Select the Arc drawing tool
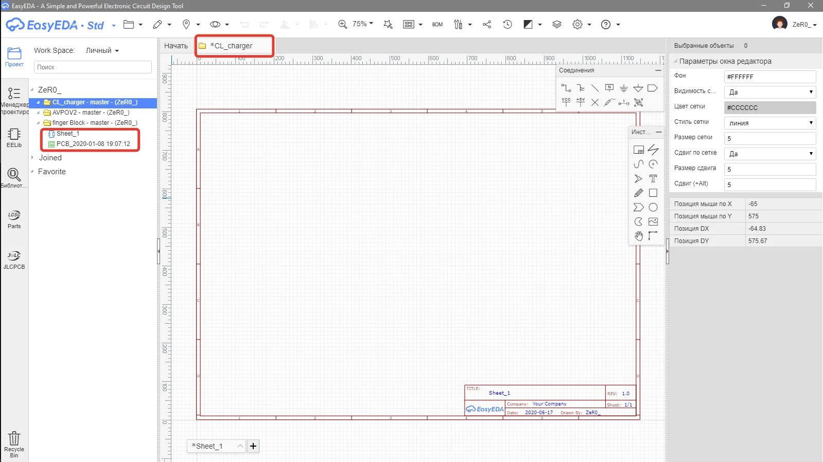 click(x=653, y=164)
